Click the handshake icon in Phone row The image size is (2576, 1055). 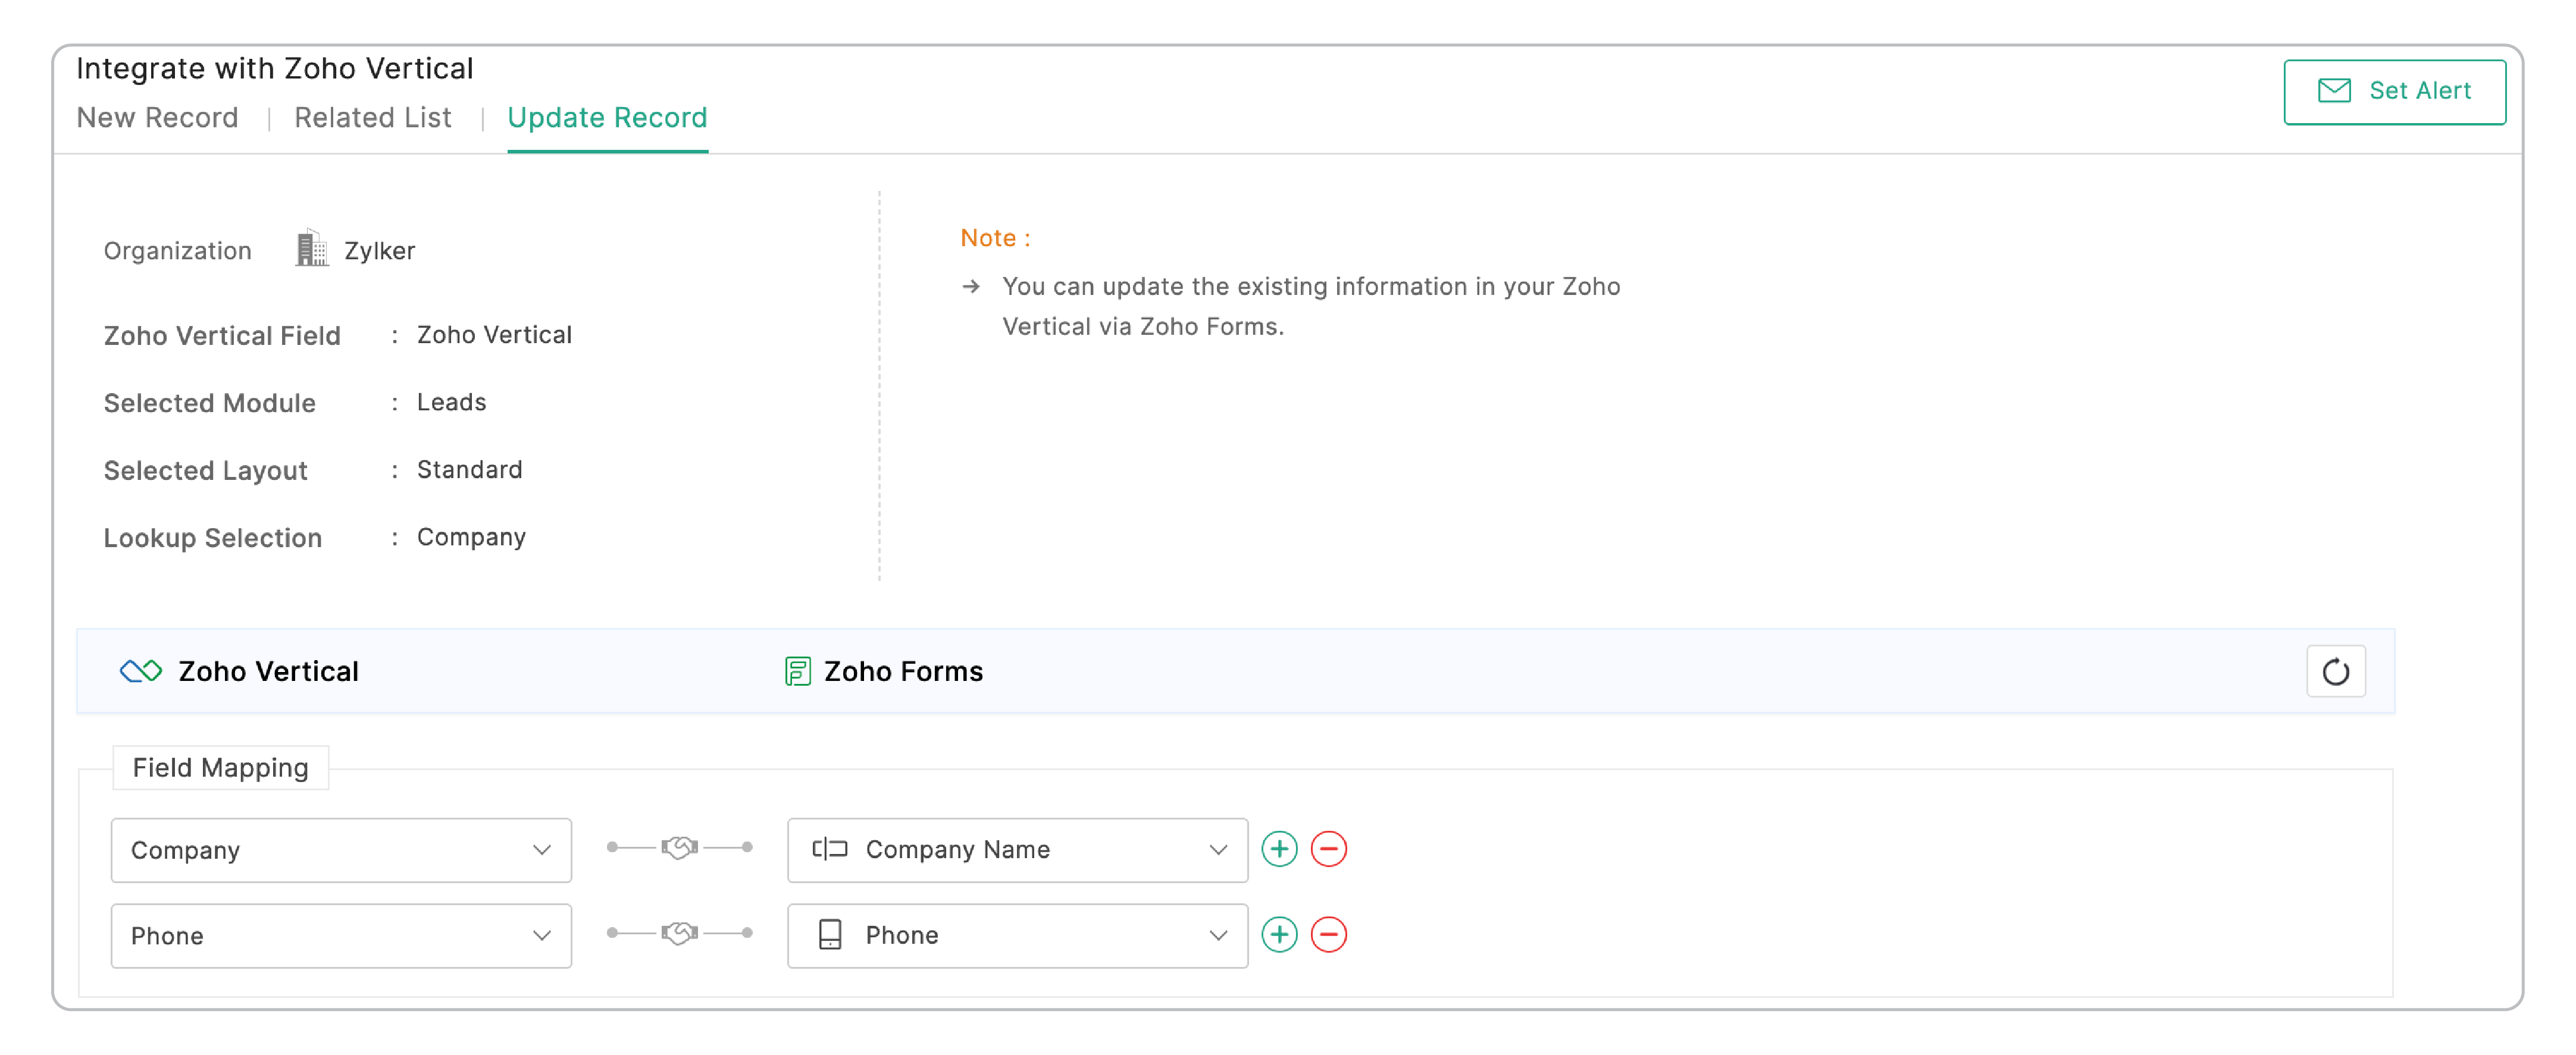pyautogui.click(x=679, y=934)
